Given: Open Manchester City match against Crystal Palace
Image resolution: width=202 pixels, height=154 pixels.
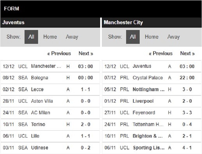Looking at the screenshot, I should click(152, 78).
